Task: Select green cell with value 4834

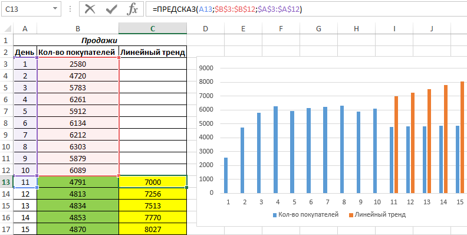Action: pyautogui.click(x=78, y=206)
